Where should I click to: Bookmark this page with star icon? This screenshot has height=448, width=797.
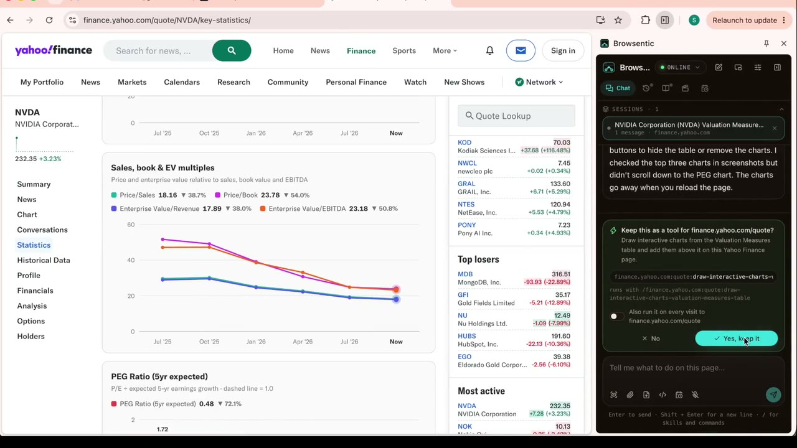(618, 20)
